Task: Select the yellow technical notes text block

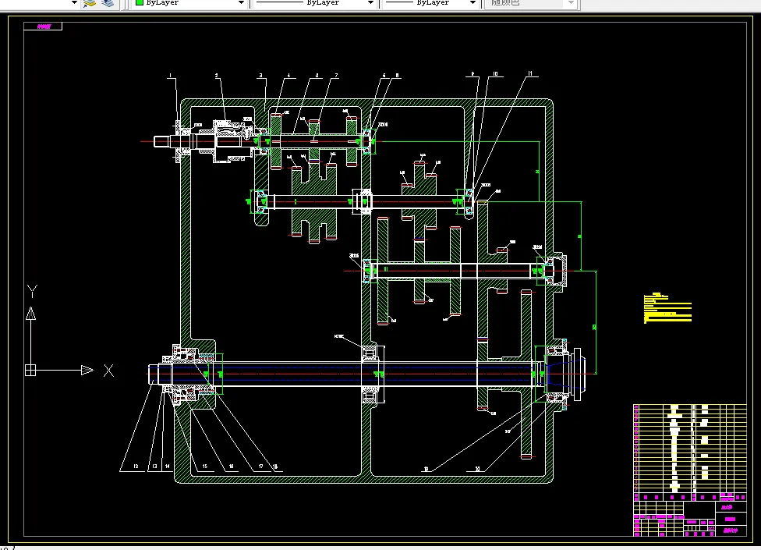Action: [x=667, y=307]
